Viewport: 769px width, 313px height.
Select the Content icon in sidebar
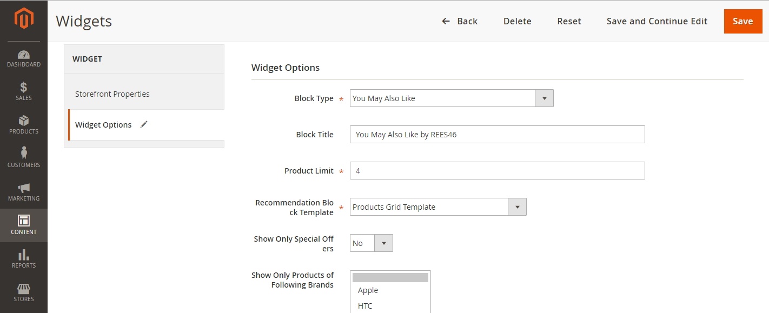tap(23, 225)
